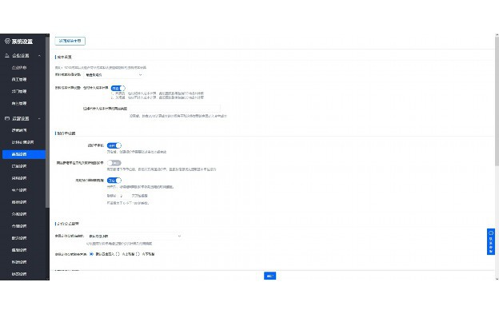Toggle the blue switch above the grey switch

tap(114, 145)
